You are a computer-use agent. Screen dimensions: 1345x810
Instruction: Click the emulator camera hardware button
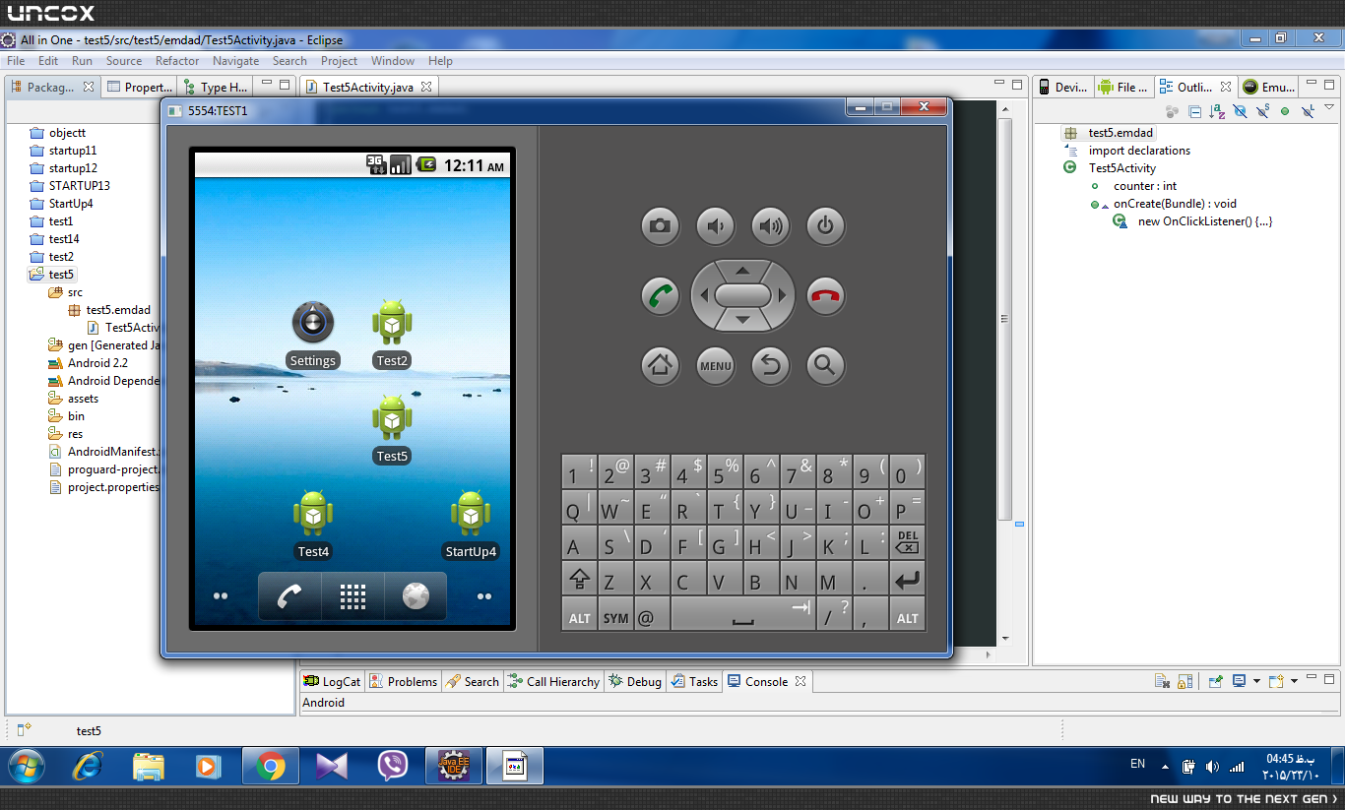pyautogui.click(x=661, y=226)
